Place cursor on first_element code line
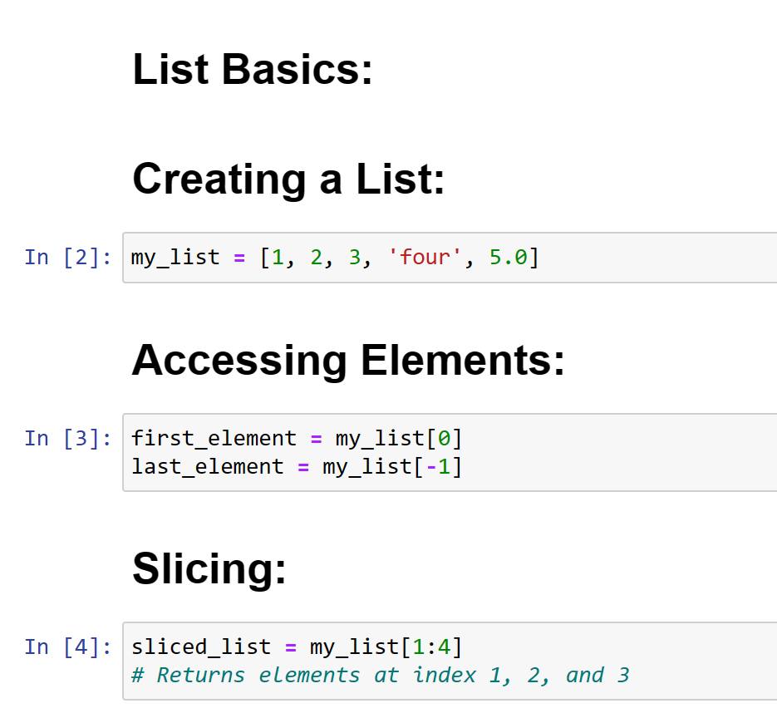 pyautogui.click(x=297, y=439)
